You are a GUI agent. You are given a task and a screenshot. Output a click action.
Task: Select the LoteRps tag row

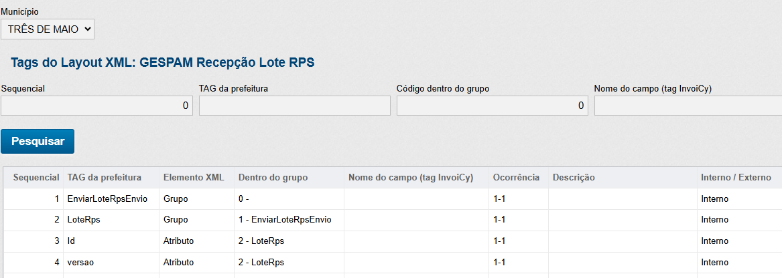(x=84, y=220)
